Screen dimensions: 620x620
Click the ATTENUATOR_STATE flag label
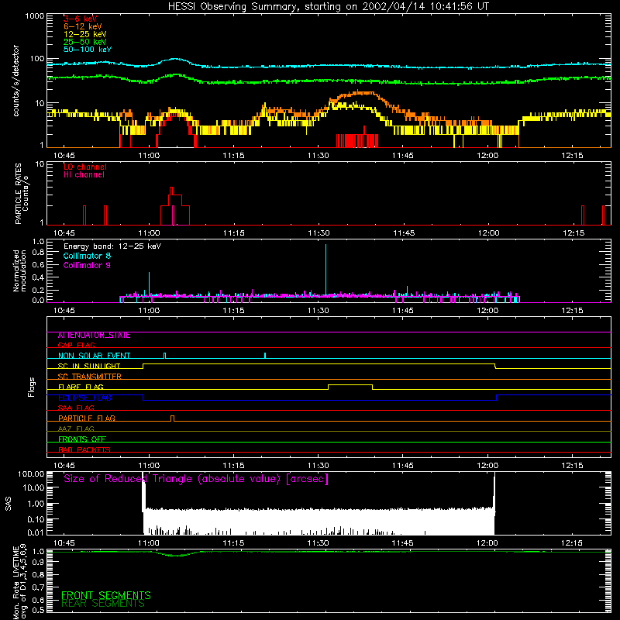[94, 336]
